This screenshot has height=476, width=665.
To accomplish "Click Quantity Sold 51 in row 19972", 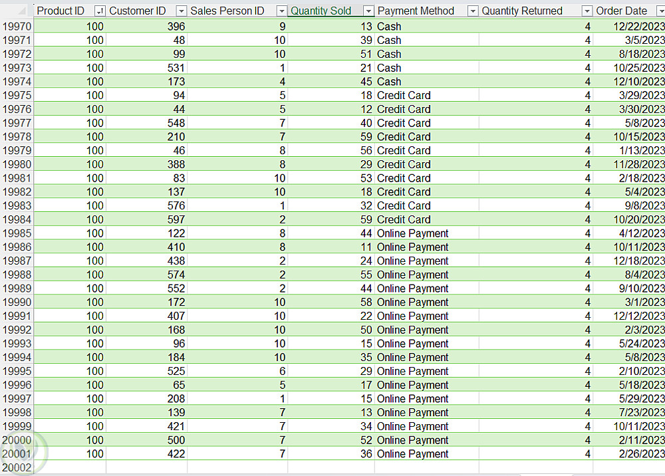I will point(331,55).
